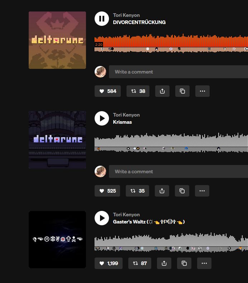Open user avatar beside Krismas comment box
The height and width of the screenshot is (283, 248).
click(100, 171)
